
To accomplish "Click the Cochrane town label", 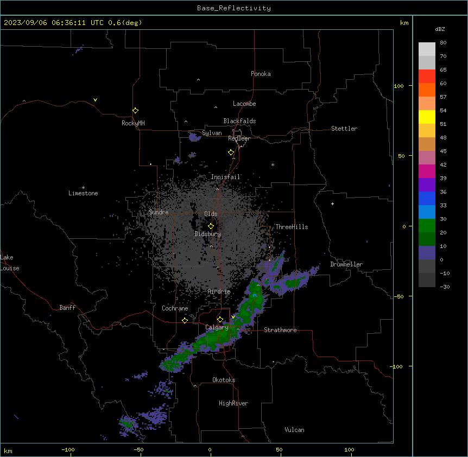I will 175,308.
